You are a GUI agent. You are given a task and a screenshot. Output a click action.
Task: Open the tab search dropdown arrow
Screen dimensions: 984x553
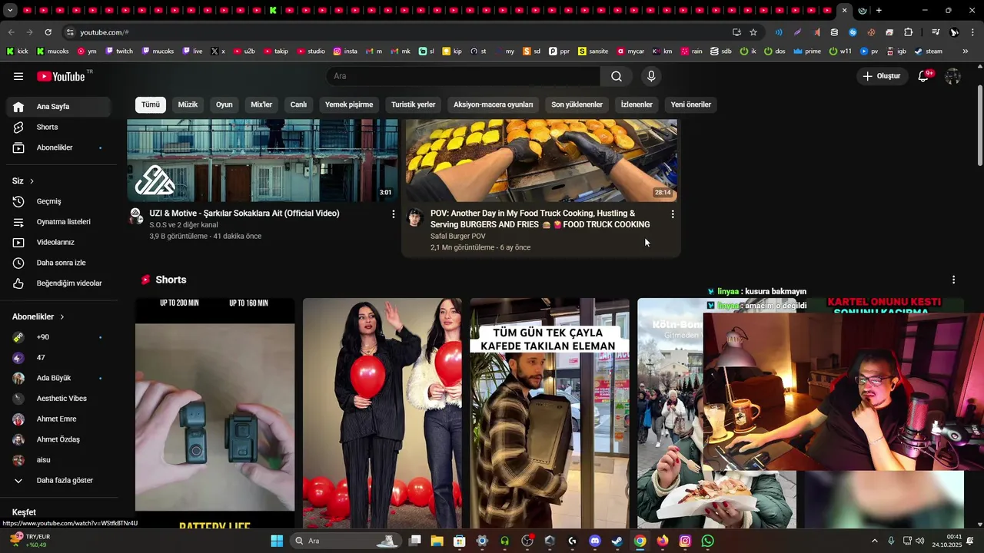pos(10,11)
